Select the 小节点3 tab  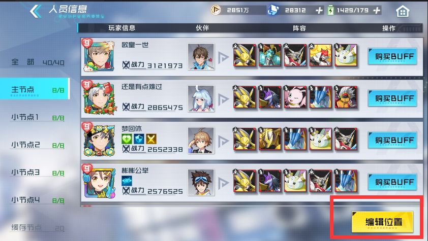(38, 173)
